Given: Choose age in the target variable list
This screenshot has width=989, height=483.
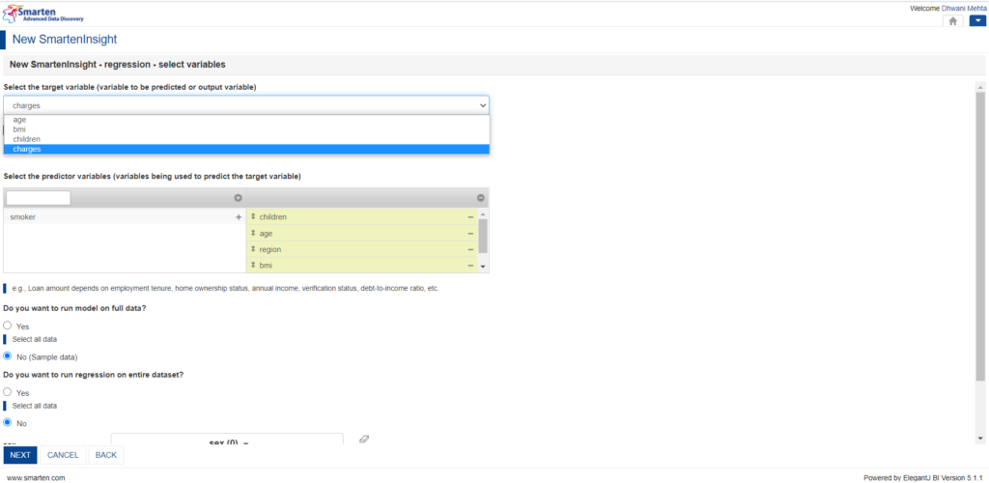Looking at the screenshot, I should click(246, 119).
